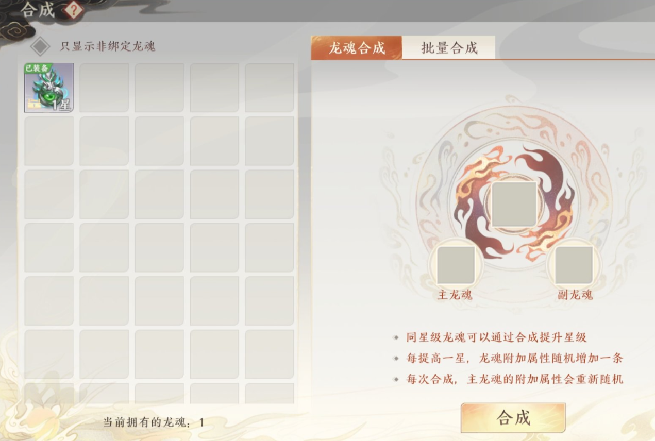655x441 pixels.
Task: Open the help question mark icon
Action: (72, 10)
